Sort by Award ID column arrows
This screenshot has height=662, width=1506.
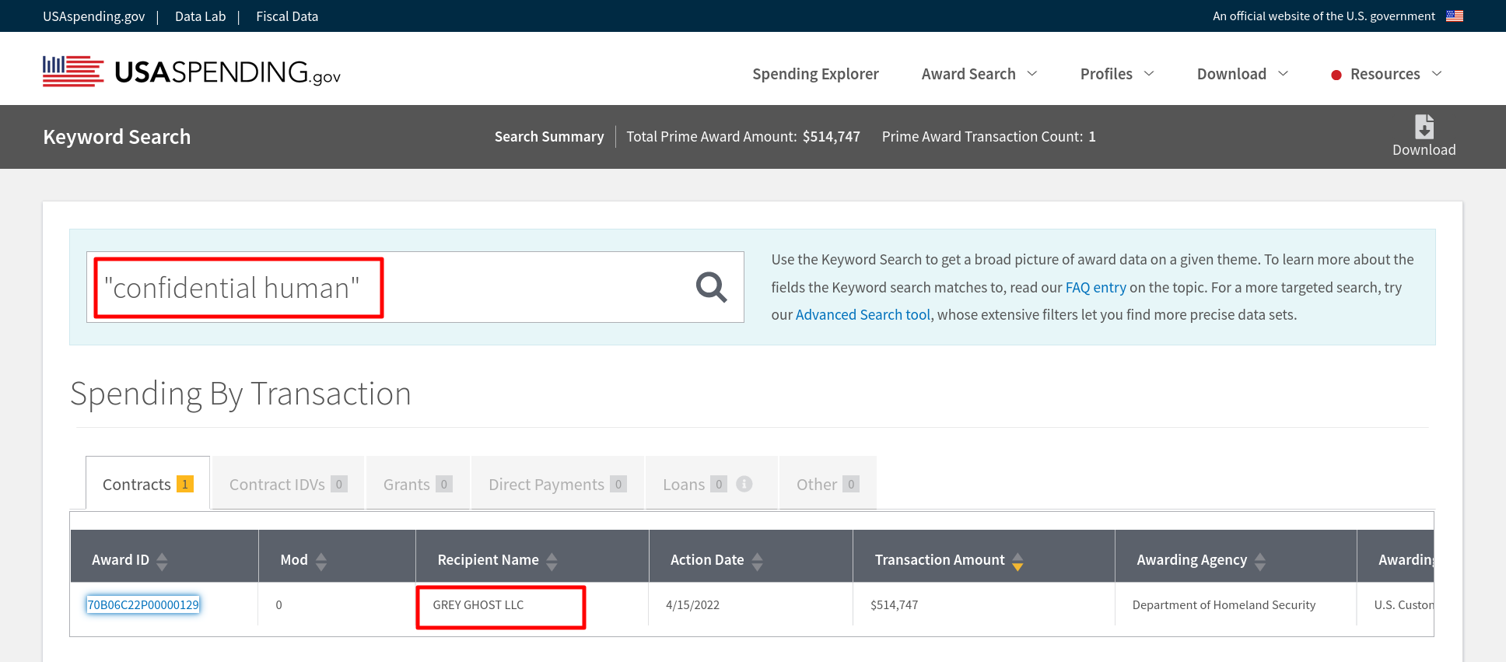point(162,561)
